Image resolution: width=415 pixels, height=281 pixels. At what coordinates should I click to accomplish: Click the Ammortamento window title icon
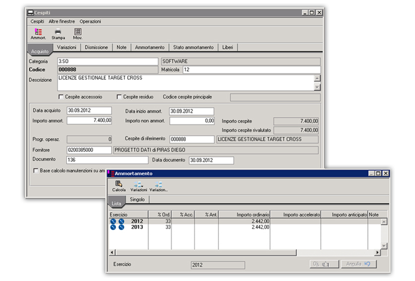click(111, 174)
